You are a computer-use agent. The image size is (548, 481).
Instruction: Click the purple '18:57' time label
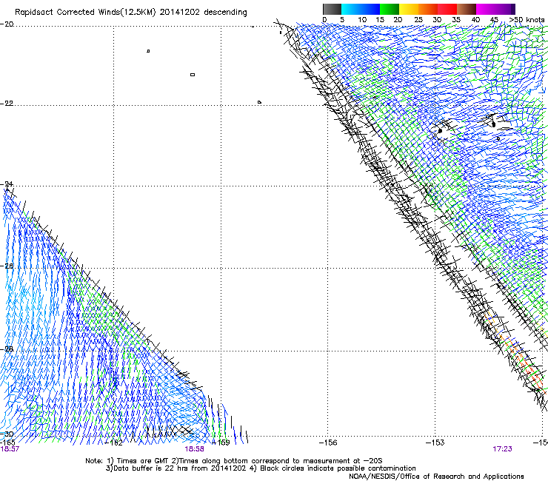pyautogui.click(x=10, y=449)
